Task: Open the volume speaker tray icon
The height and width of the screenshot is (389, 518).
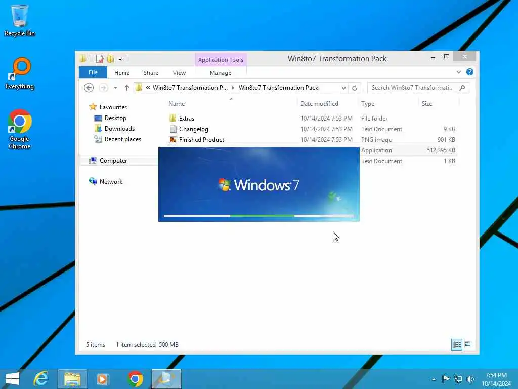Action: pyautogui.click(x=470, y=379)
